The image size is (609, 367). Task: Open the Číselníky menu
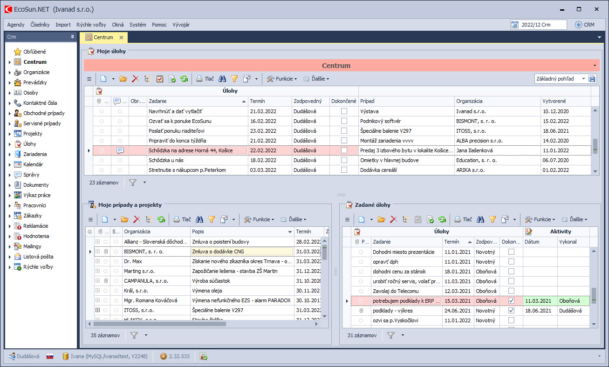coord(40,25)
